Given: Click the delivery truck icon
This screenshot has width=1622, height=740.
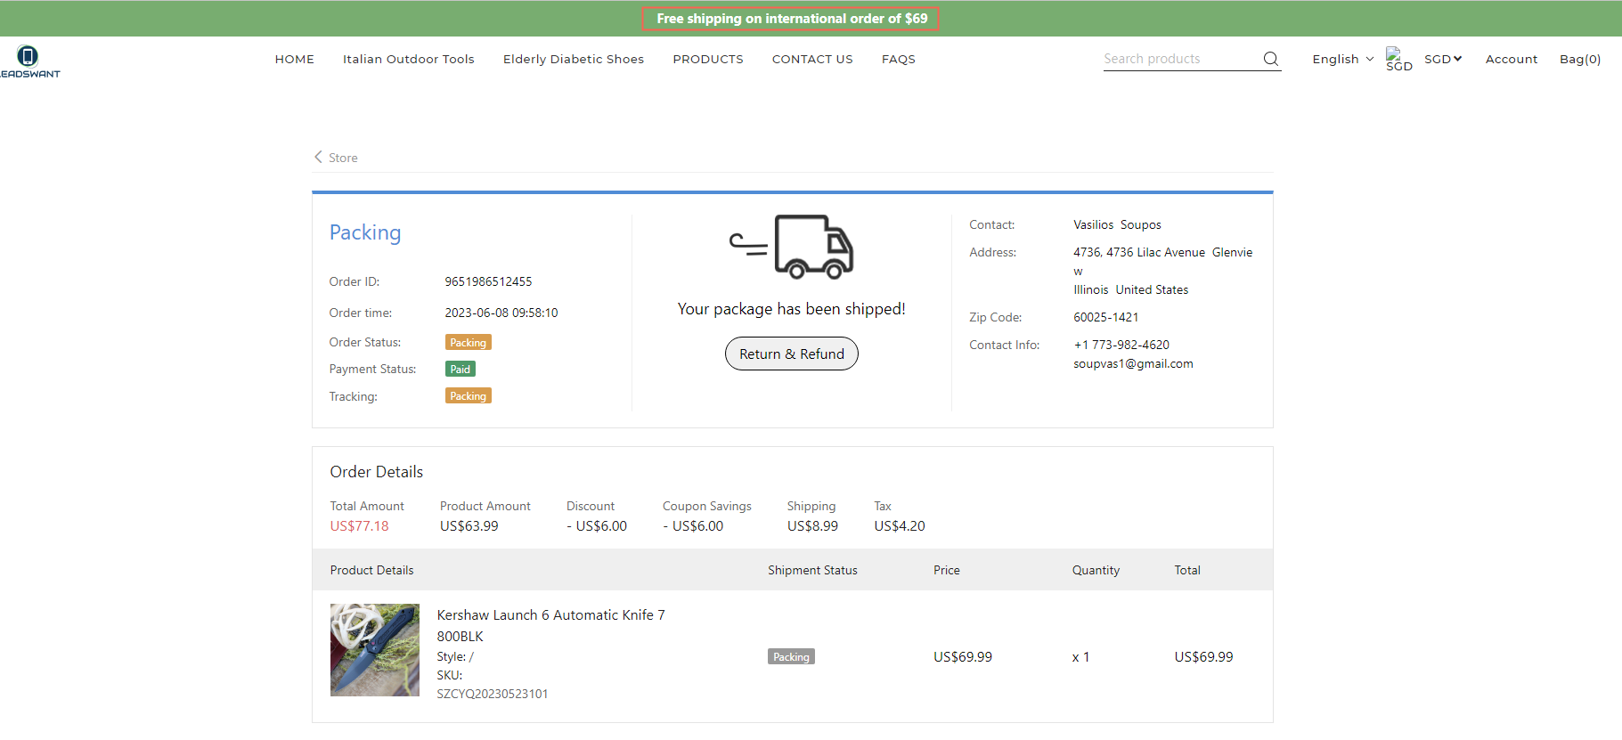Looking at the screenshot, I should [x=791, y=247].
